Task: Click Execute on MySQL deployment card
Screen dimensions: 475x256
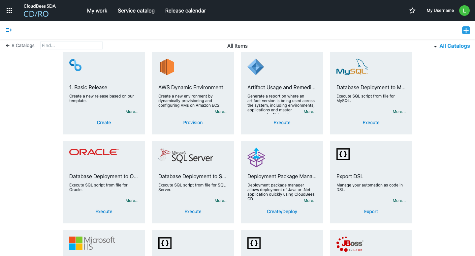Action: 371,123
